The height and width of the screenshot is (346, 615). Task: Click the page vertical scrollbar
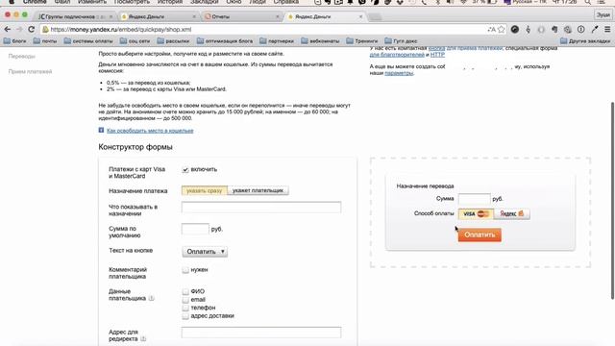612,200
